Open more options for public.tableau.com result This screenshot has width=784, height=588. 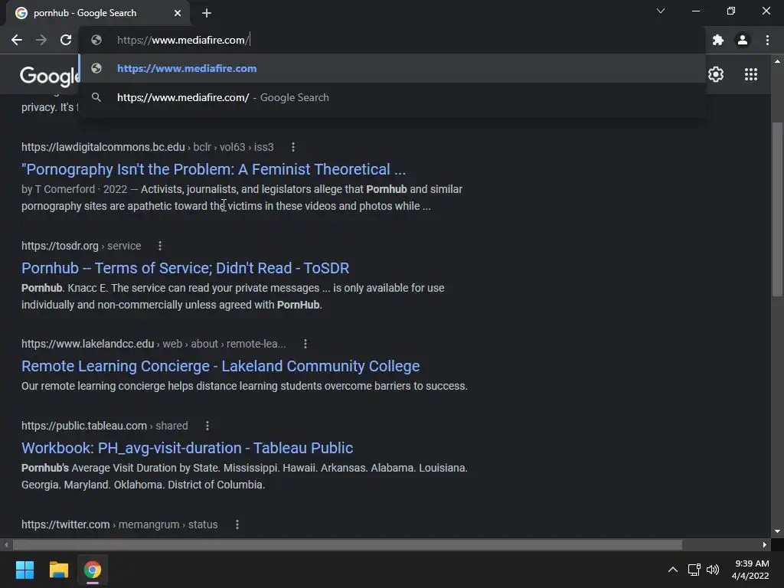click(207, 426)
